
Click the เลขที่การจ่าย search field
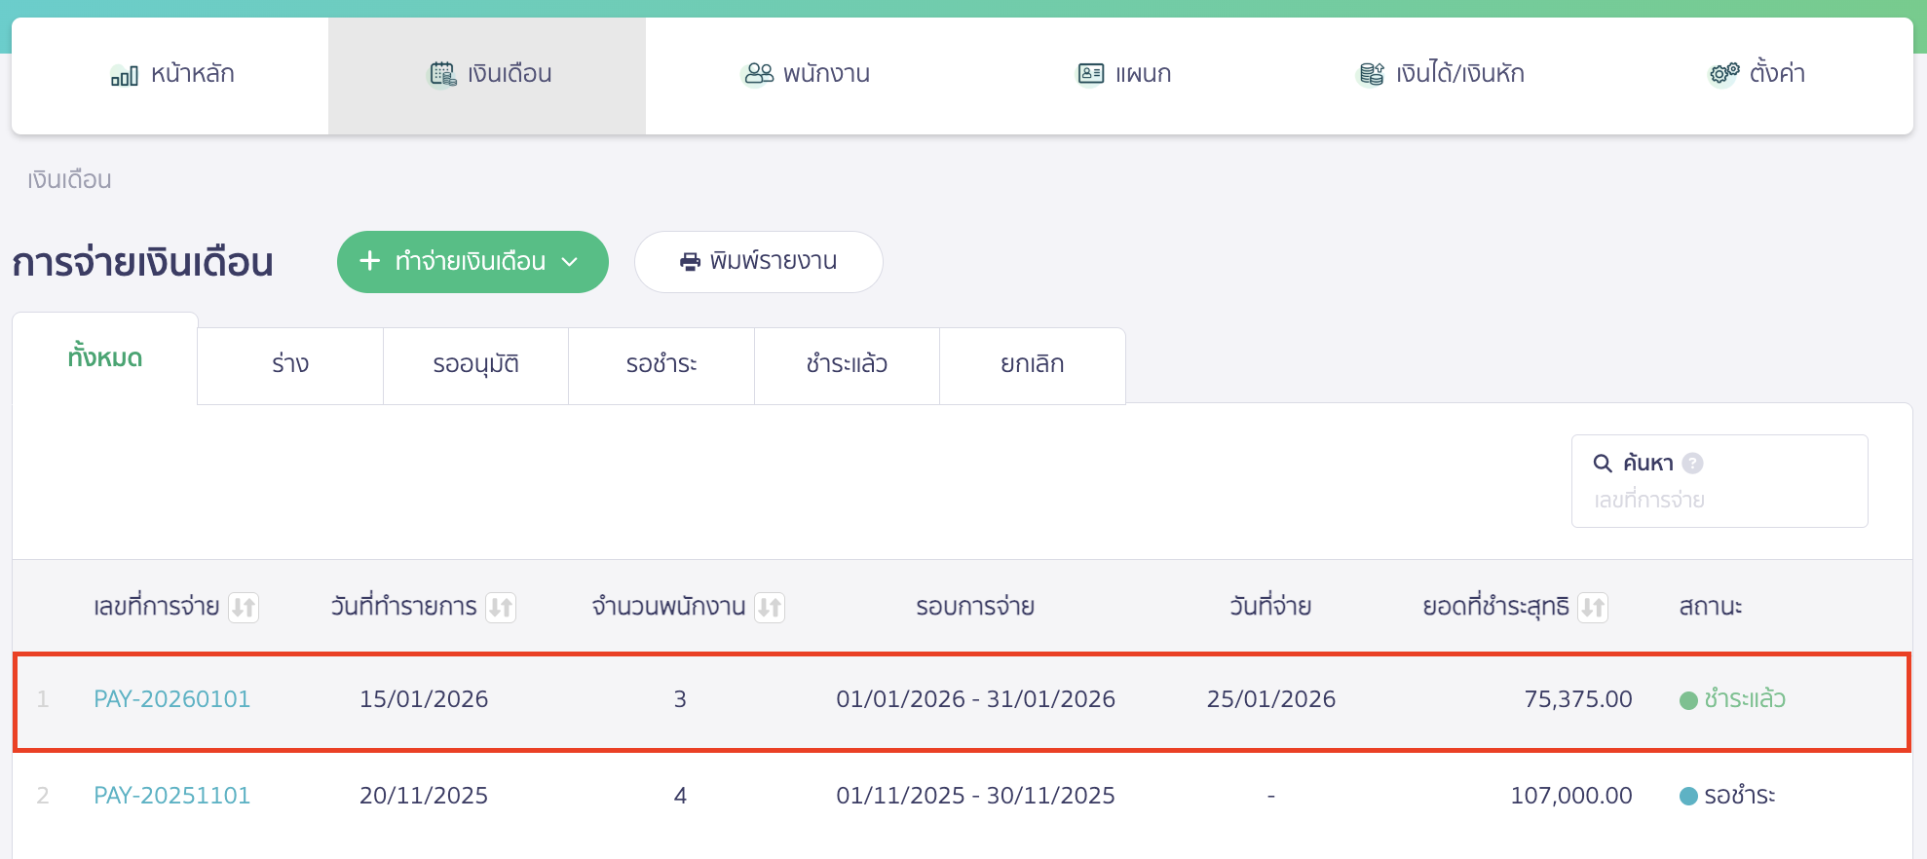[1718, 501]
